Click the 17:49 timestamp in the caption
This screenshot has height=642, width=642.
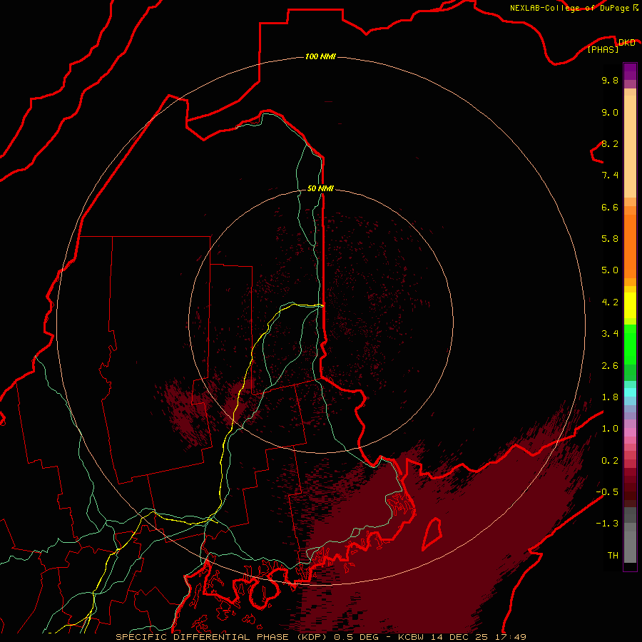point(510,637)
